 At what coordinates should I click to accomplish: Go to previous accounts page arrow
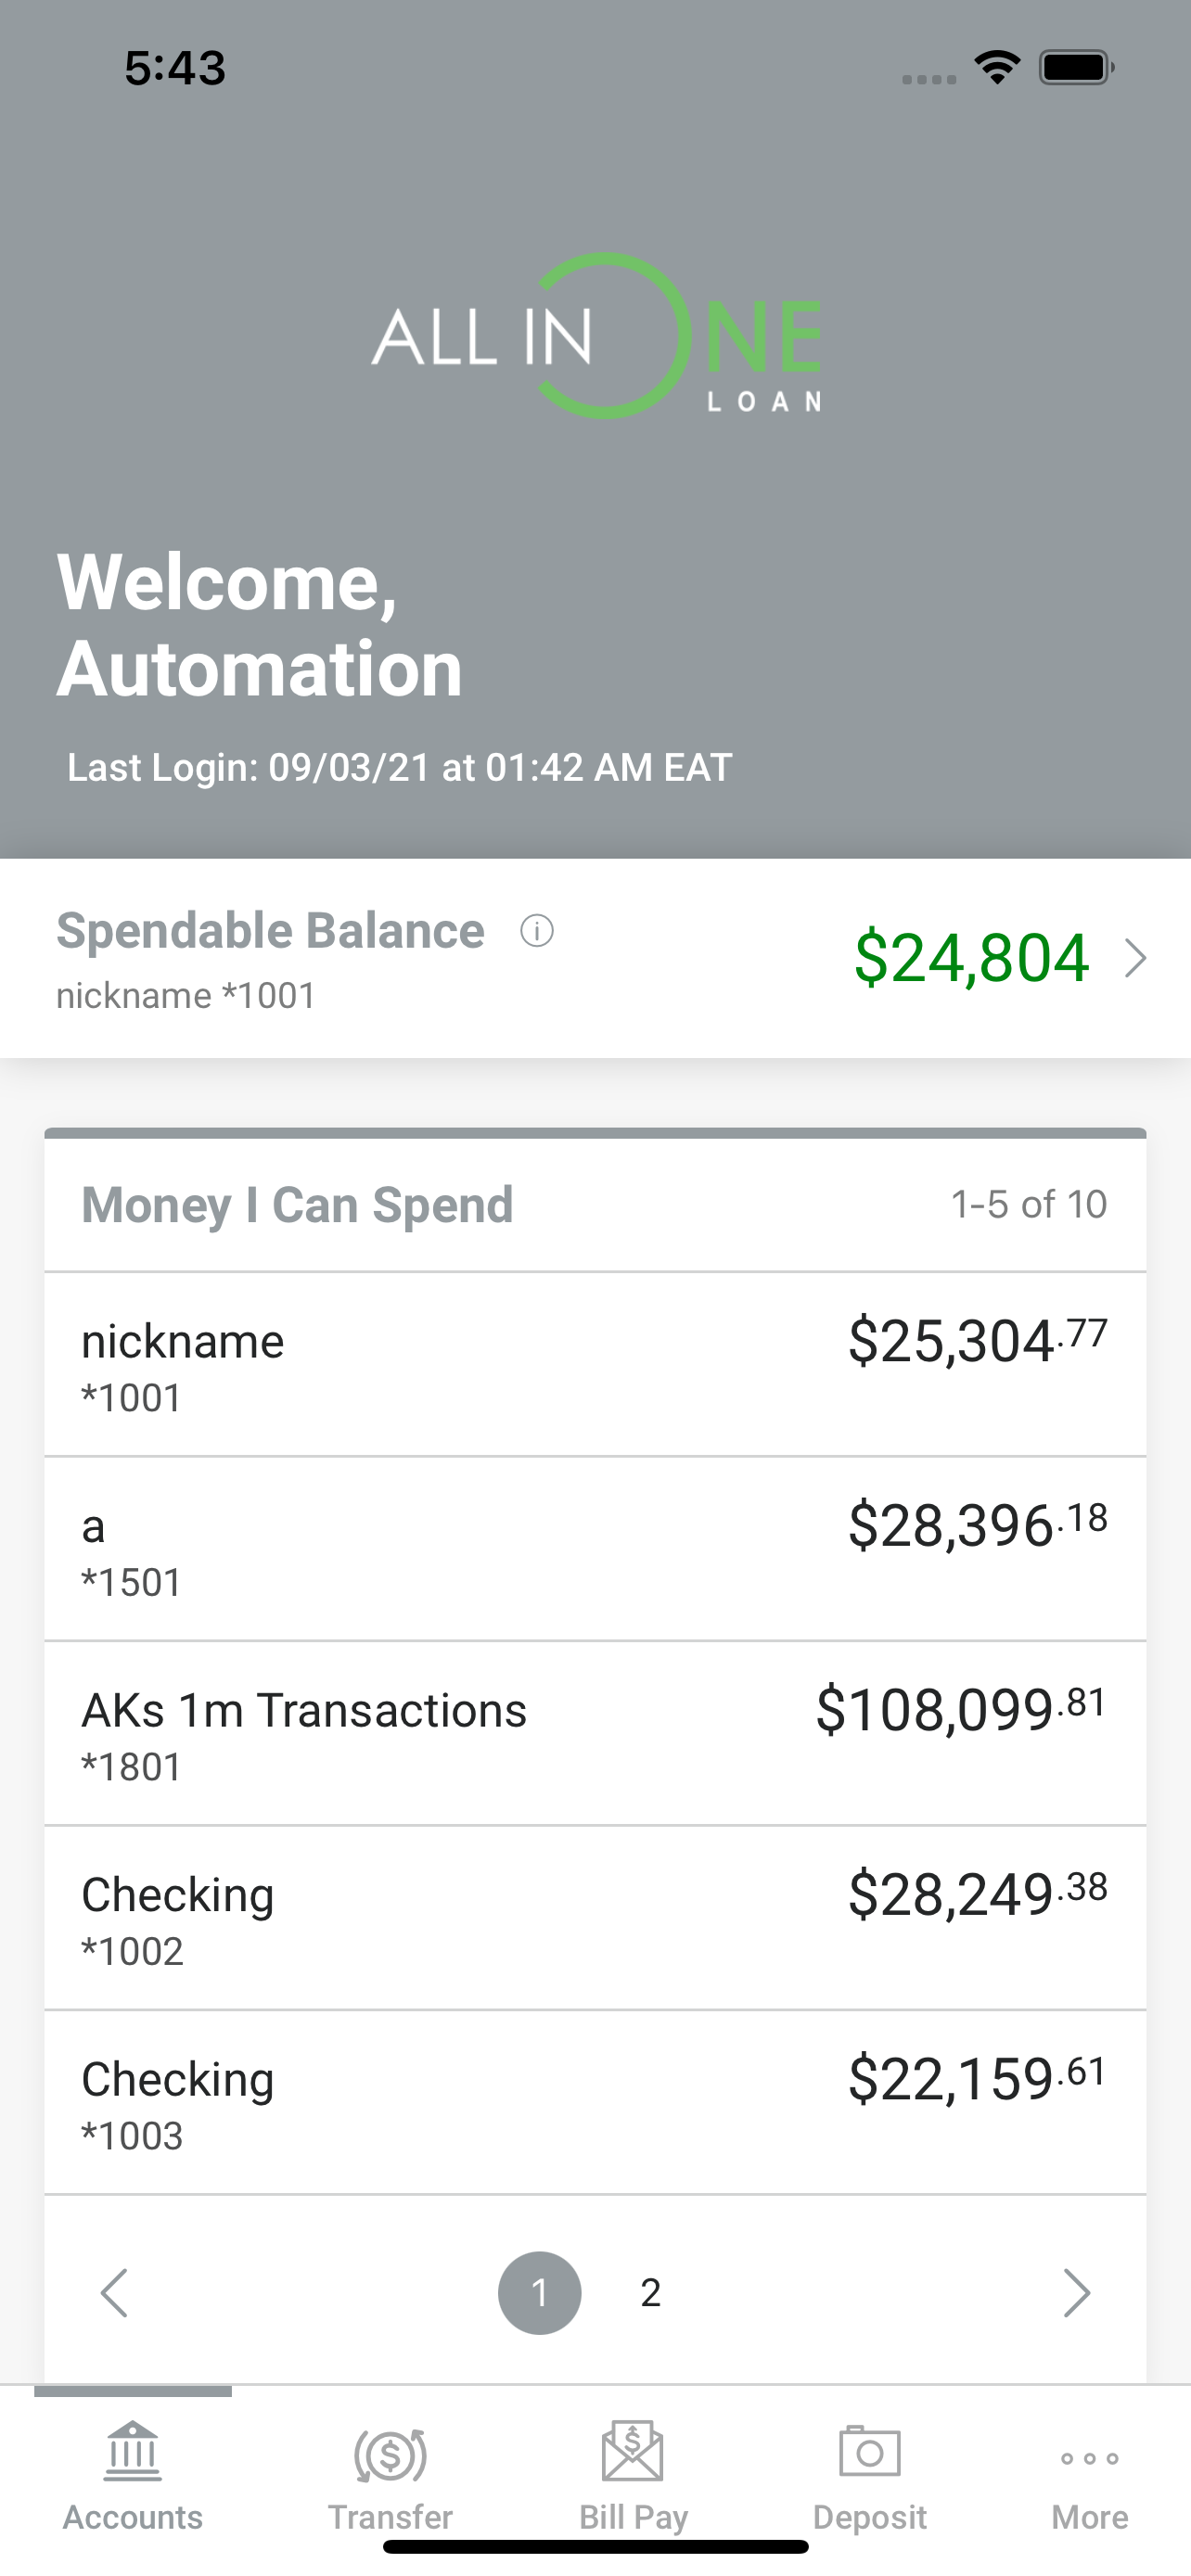coord(114,2292)
